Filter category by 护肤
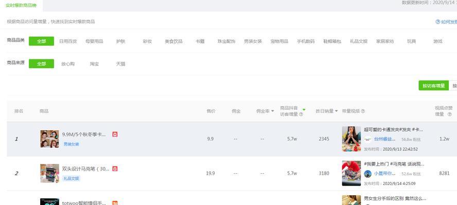This screenshot has width=457, height=205. pos(120,41)
